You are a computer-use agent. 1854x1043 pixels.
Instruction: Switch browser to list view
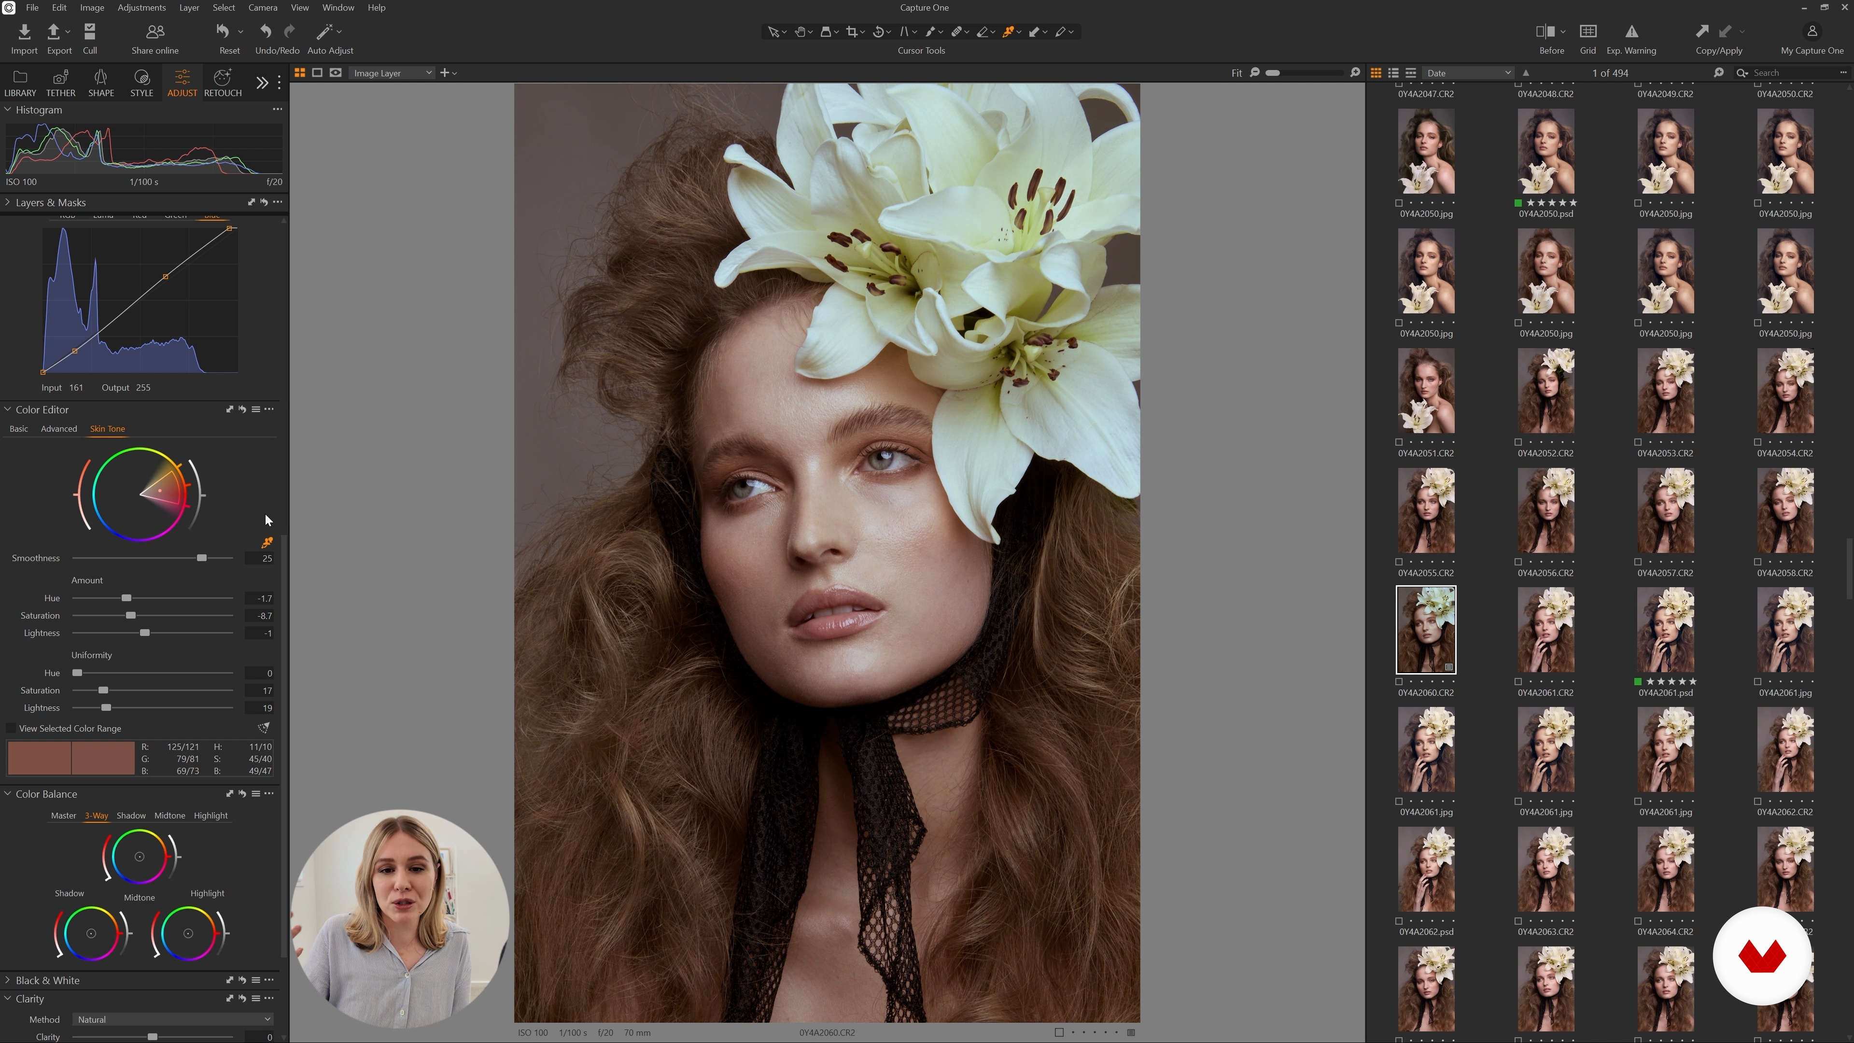(x=1393, y=73)
